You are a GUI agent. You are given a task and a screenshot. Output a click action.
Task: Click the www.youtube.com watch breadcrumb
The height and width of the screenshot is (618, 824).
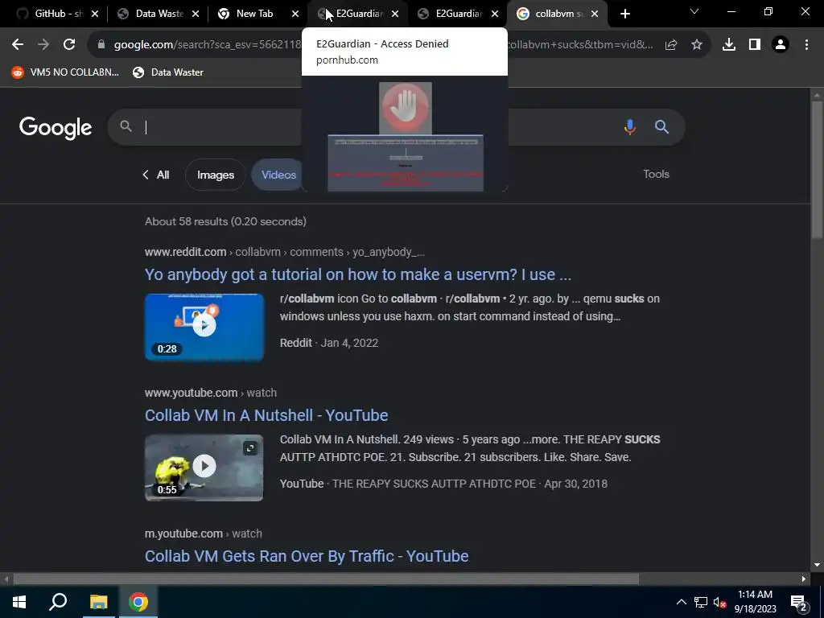pyautogui.click(x=211, y=393)
